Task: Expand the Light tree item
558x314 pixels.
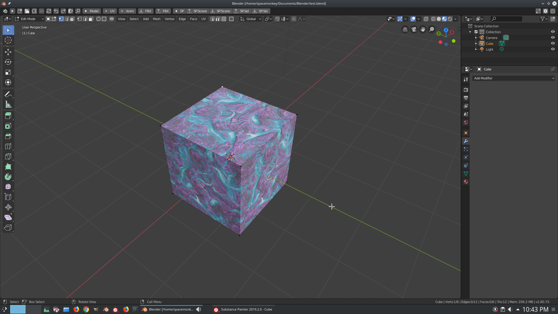Action: coord(476,49)
